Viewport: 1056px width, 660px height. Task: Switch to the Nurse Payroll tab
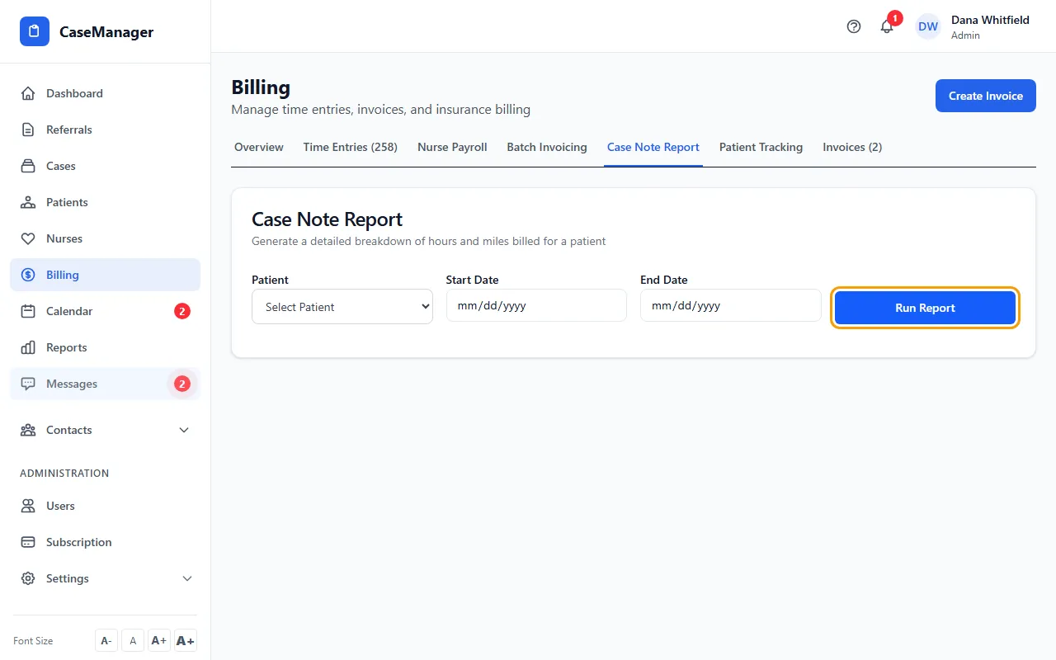[x=452, y=147]
